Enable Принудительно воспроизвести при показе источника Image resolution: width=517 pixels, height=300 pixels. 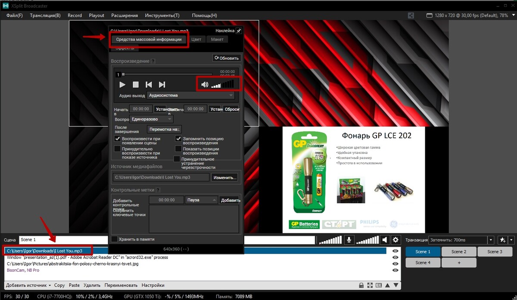117,149
